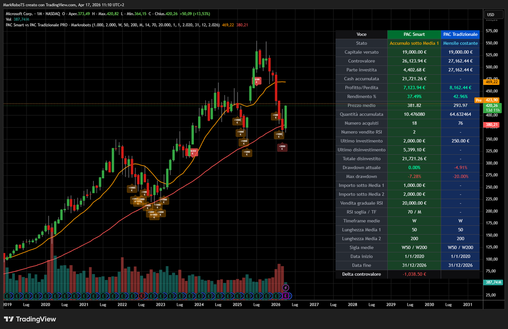Click the 21,721.26 € Cash accumulata cell
The width and height of the screenshot is (508, 329).
point(414,79)
